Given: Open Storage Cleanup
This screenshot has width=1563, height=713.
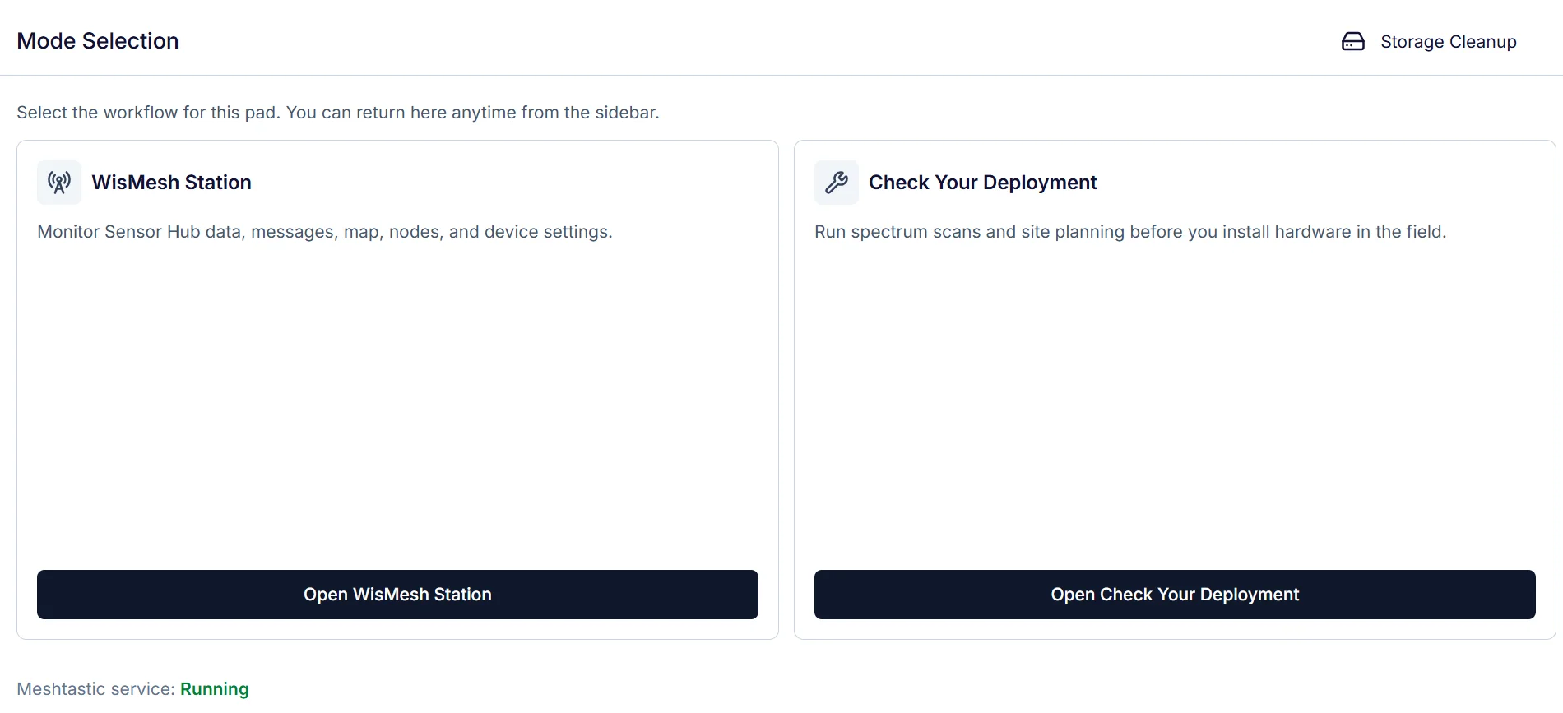Looking at the screenshot, I should click(1429, 42).
